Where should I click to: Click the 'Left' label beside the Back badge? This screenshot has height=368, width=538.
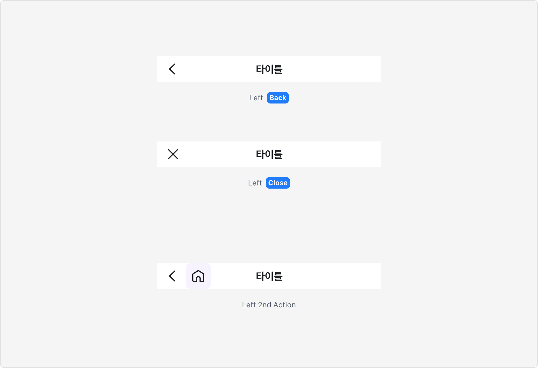coord(256,98)
